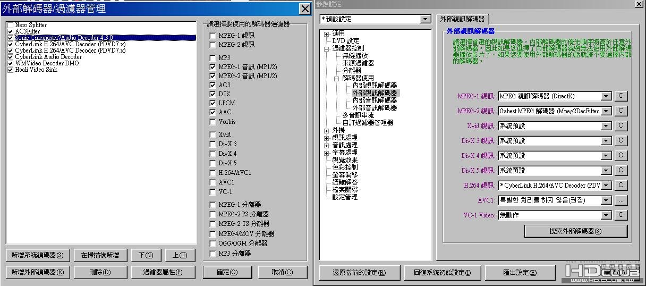Select 外部音訊解碼器 in the tree

[375, 108]
